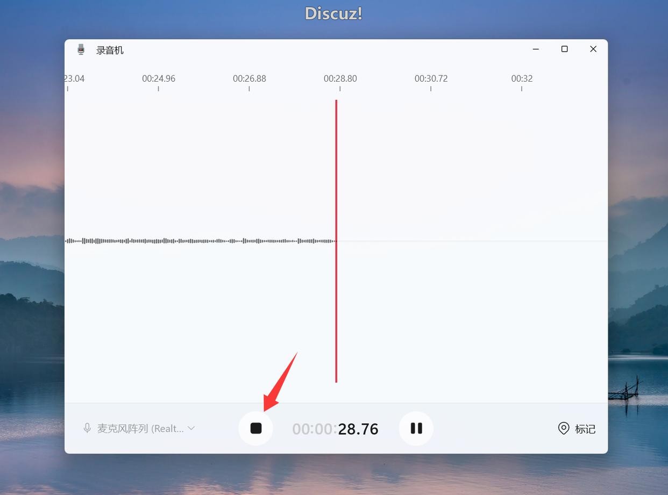This screenshot has height=495, width=668.
Task: Select the 00:28.80 timeline mark
Action: click(340, 79)
